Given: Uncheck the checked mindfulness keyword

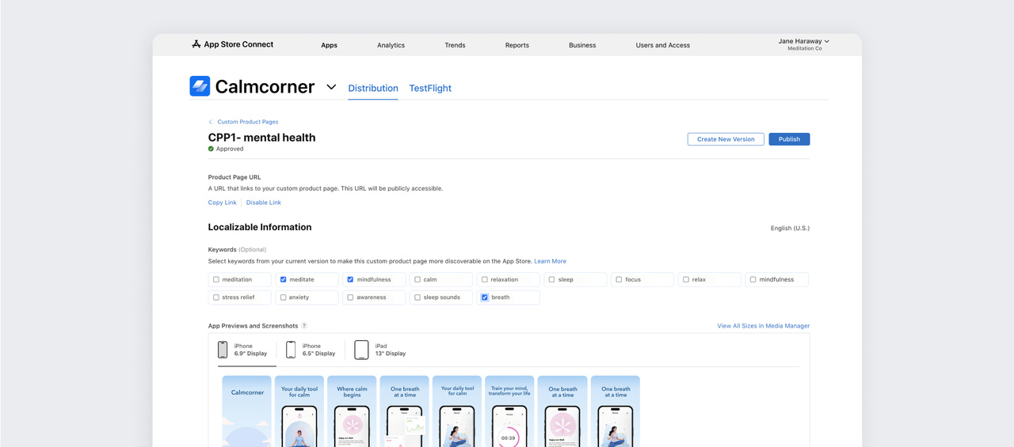Looking at the screenshot, I should click(350, 279).
